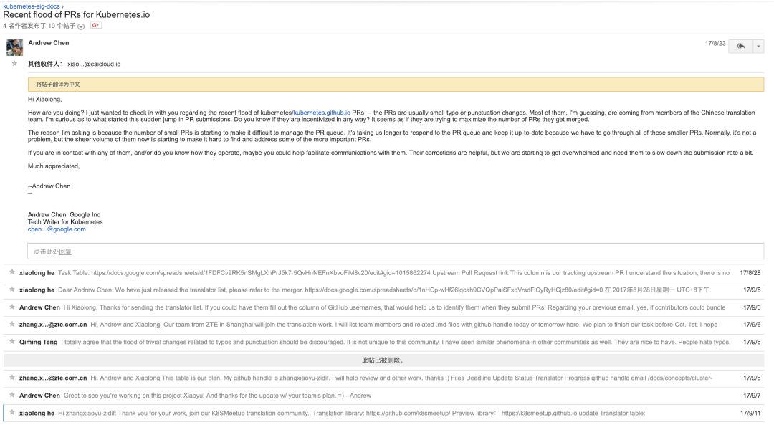The height and width of the screenshot is (425, 774).
Task: Expand zhang.x's ZTE Shanghai team post
Action: tap(384, 324)
